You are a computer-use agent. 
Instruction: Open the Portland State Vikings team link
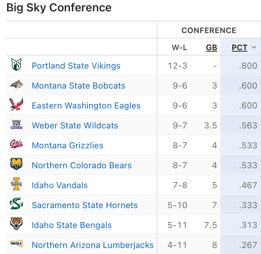tap(76, 66)
